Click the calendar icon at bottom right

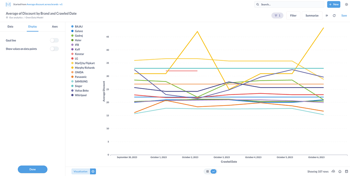(x=346, y=172)
